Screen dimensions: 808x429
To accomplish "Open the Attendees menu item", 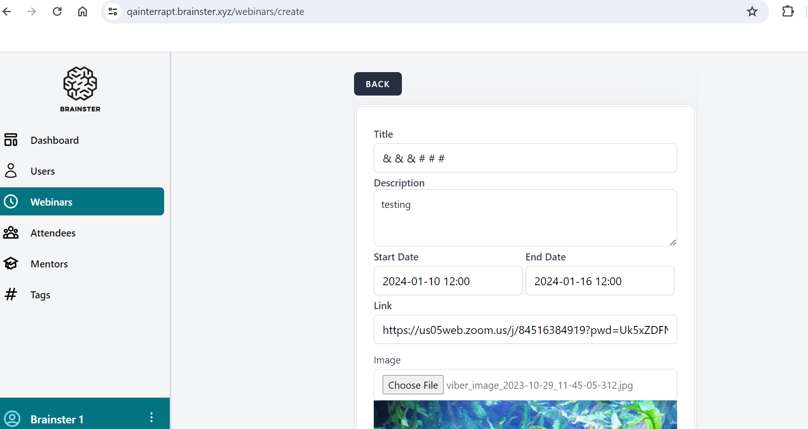I will (53, 233).
